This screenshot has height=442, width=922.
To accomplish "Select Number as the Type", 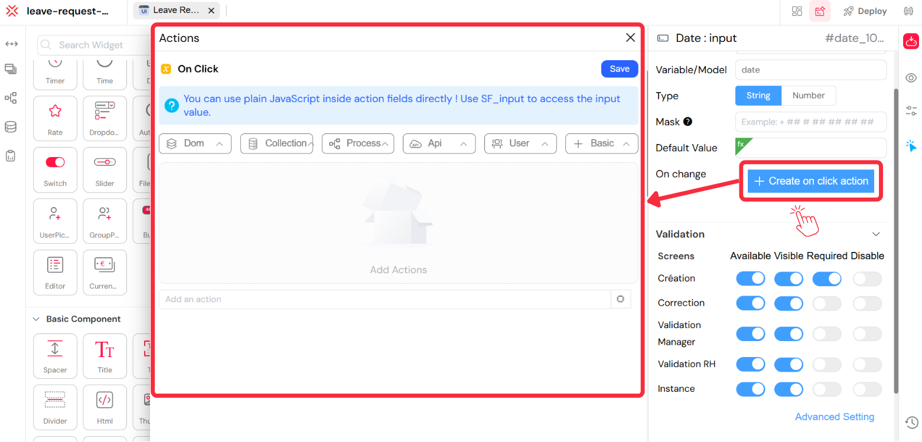I will point(809,95).
